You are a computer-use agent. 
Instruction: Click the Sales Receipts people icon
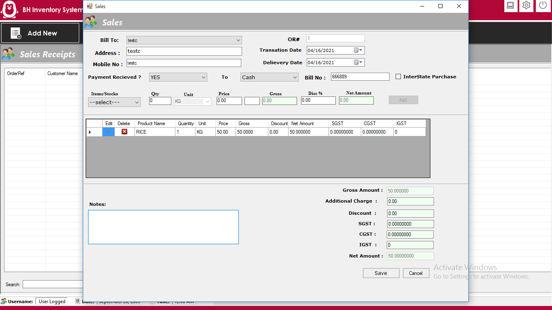tap(8, 54)
